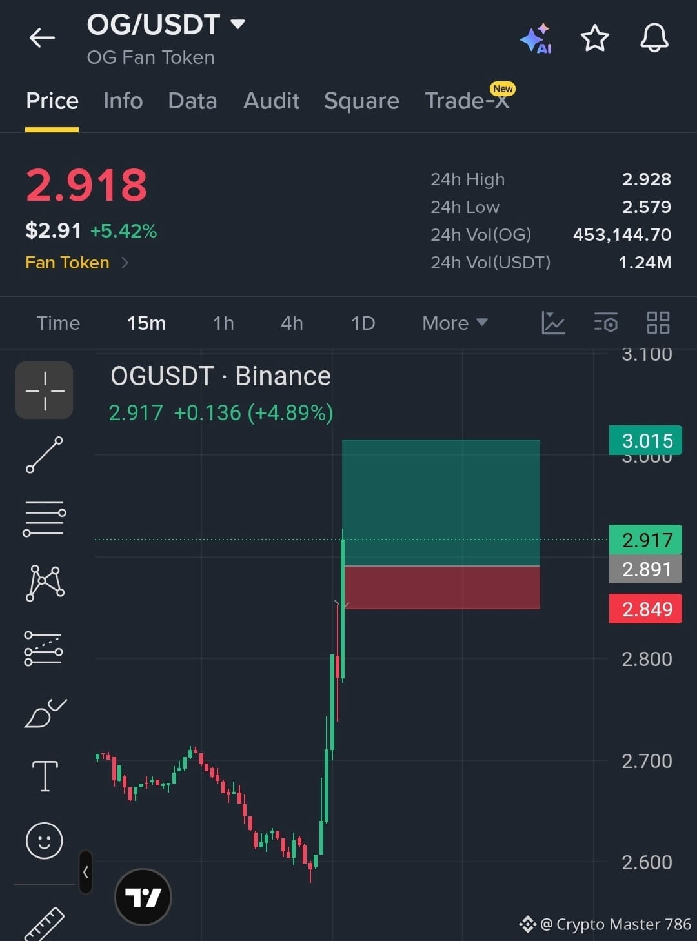Image resolution: width=697 pixels, height=941 pixels.
Task: Tap the OG Fan Token subtitle
Action: (x=150, y=57)
